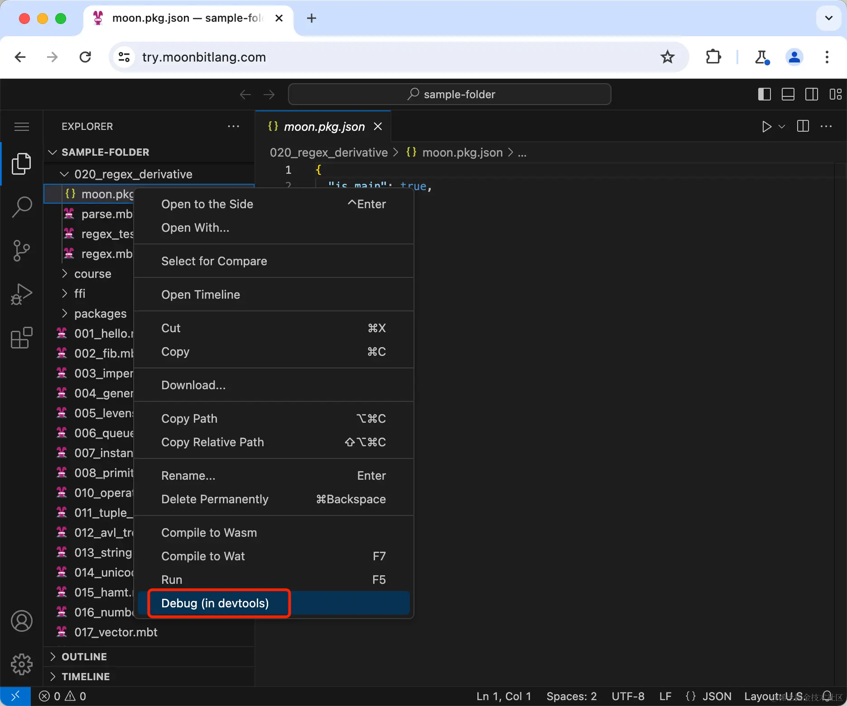
Task: Open run options dropdown arrow
Action: [x=782, y=126]
